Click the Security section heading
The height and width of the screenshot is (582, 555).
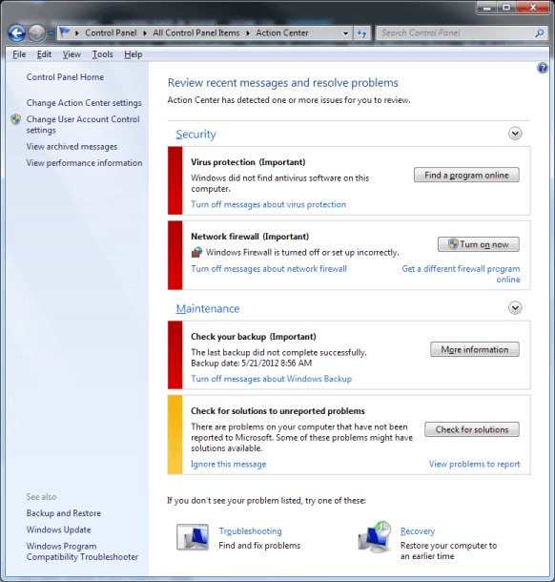[x=195, y=134]
